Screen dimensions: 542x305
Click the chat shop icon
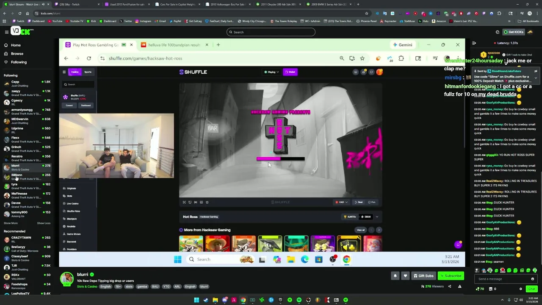point(491,289)
